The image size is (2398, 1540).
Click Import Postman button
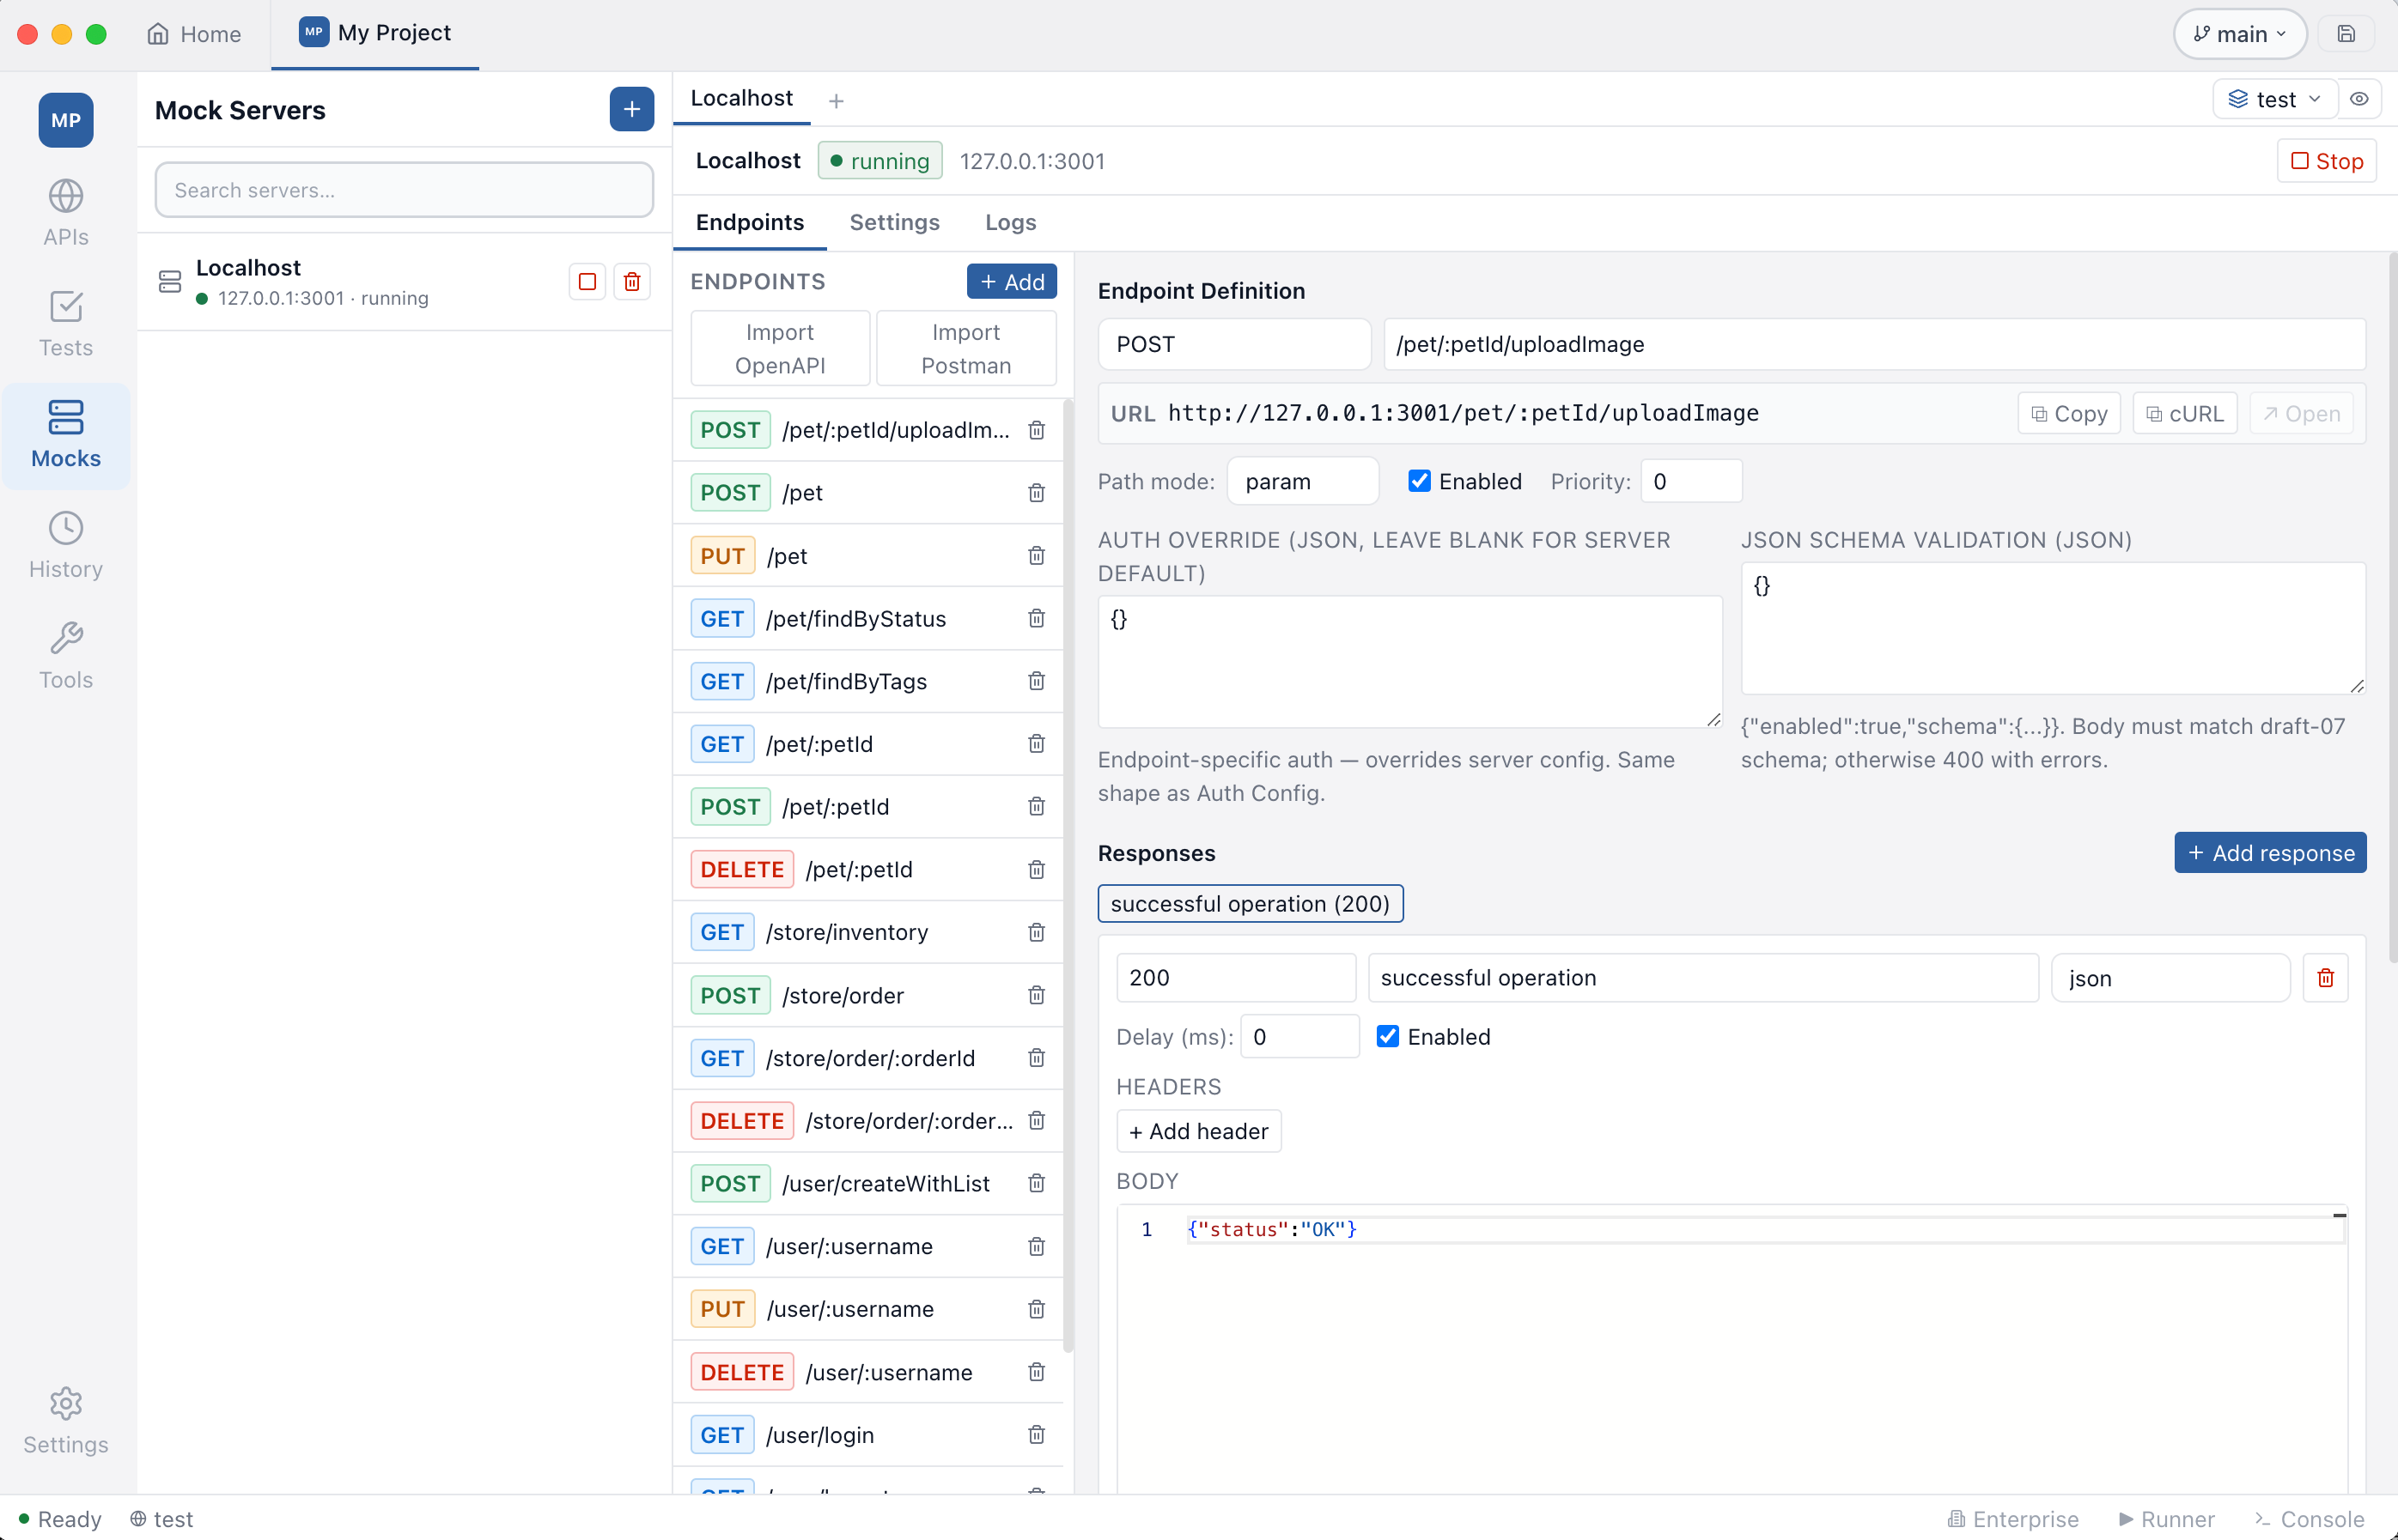click(965, 348)
